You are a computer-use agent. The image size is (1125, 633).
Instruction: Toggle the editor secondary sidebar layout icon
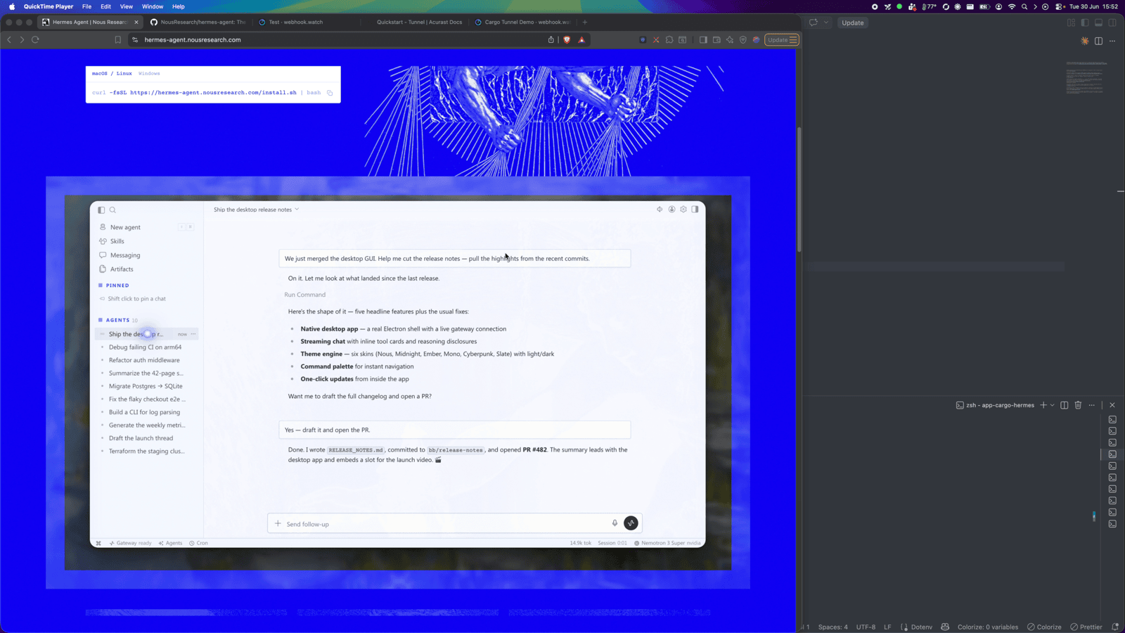[1112, 23]
